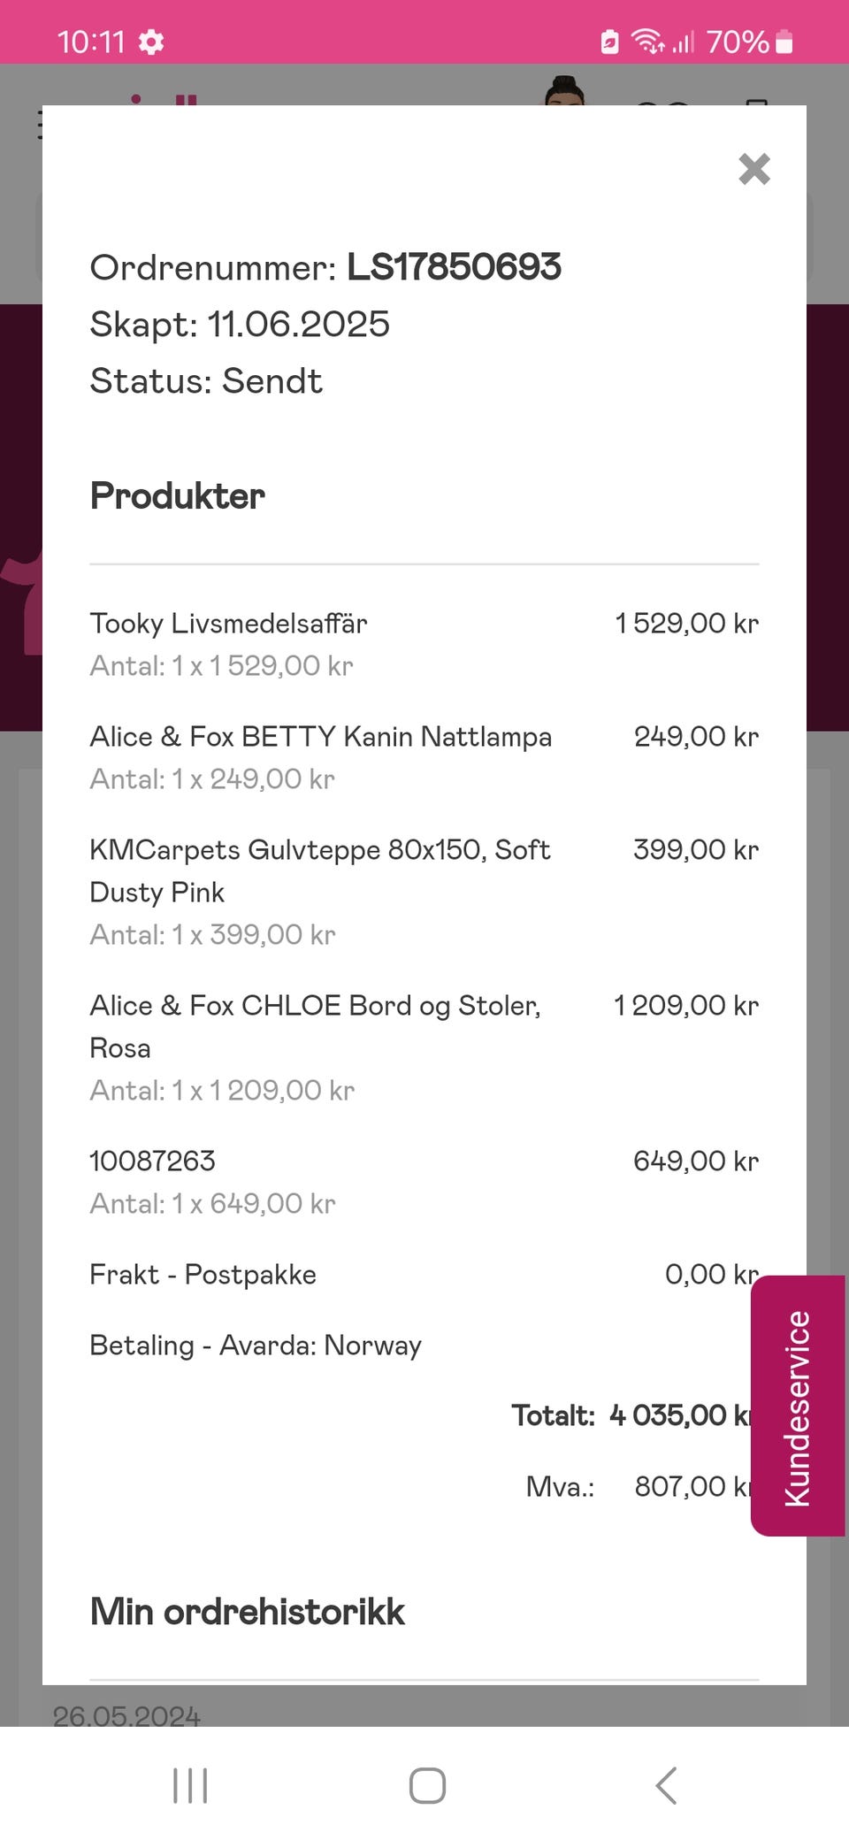Open the recent apps overview button
Screen dimensions: 849x1840
(x=190, y=1785)
